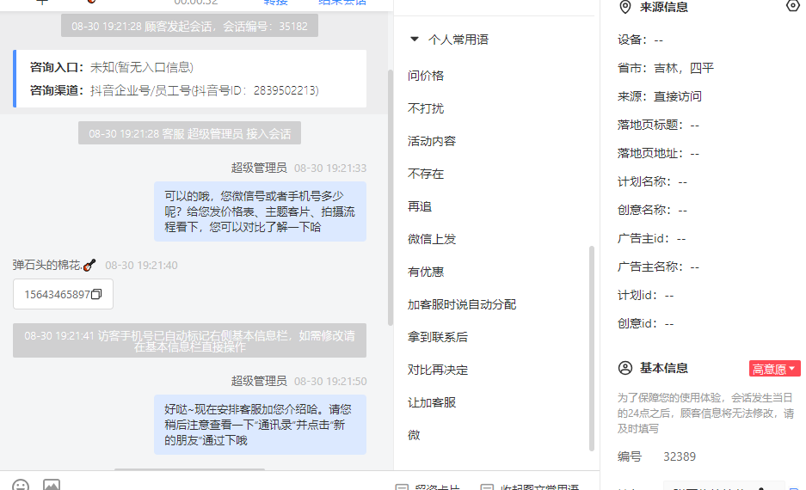Copy phone number 15643465897 via copy icon

(96, 294)
